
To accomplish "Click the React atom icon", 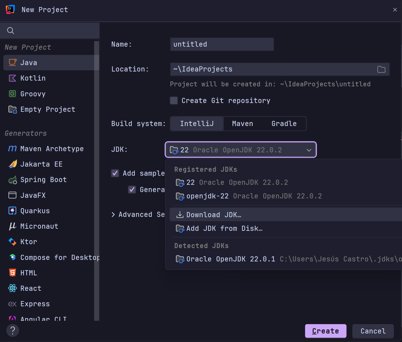I will (x=12, y=288).
